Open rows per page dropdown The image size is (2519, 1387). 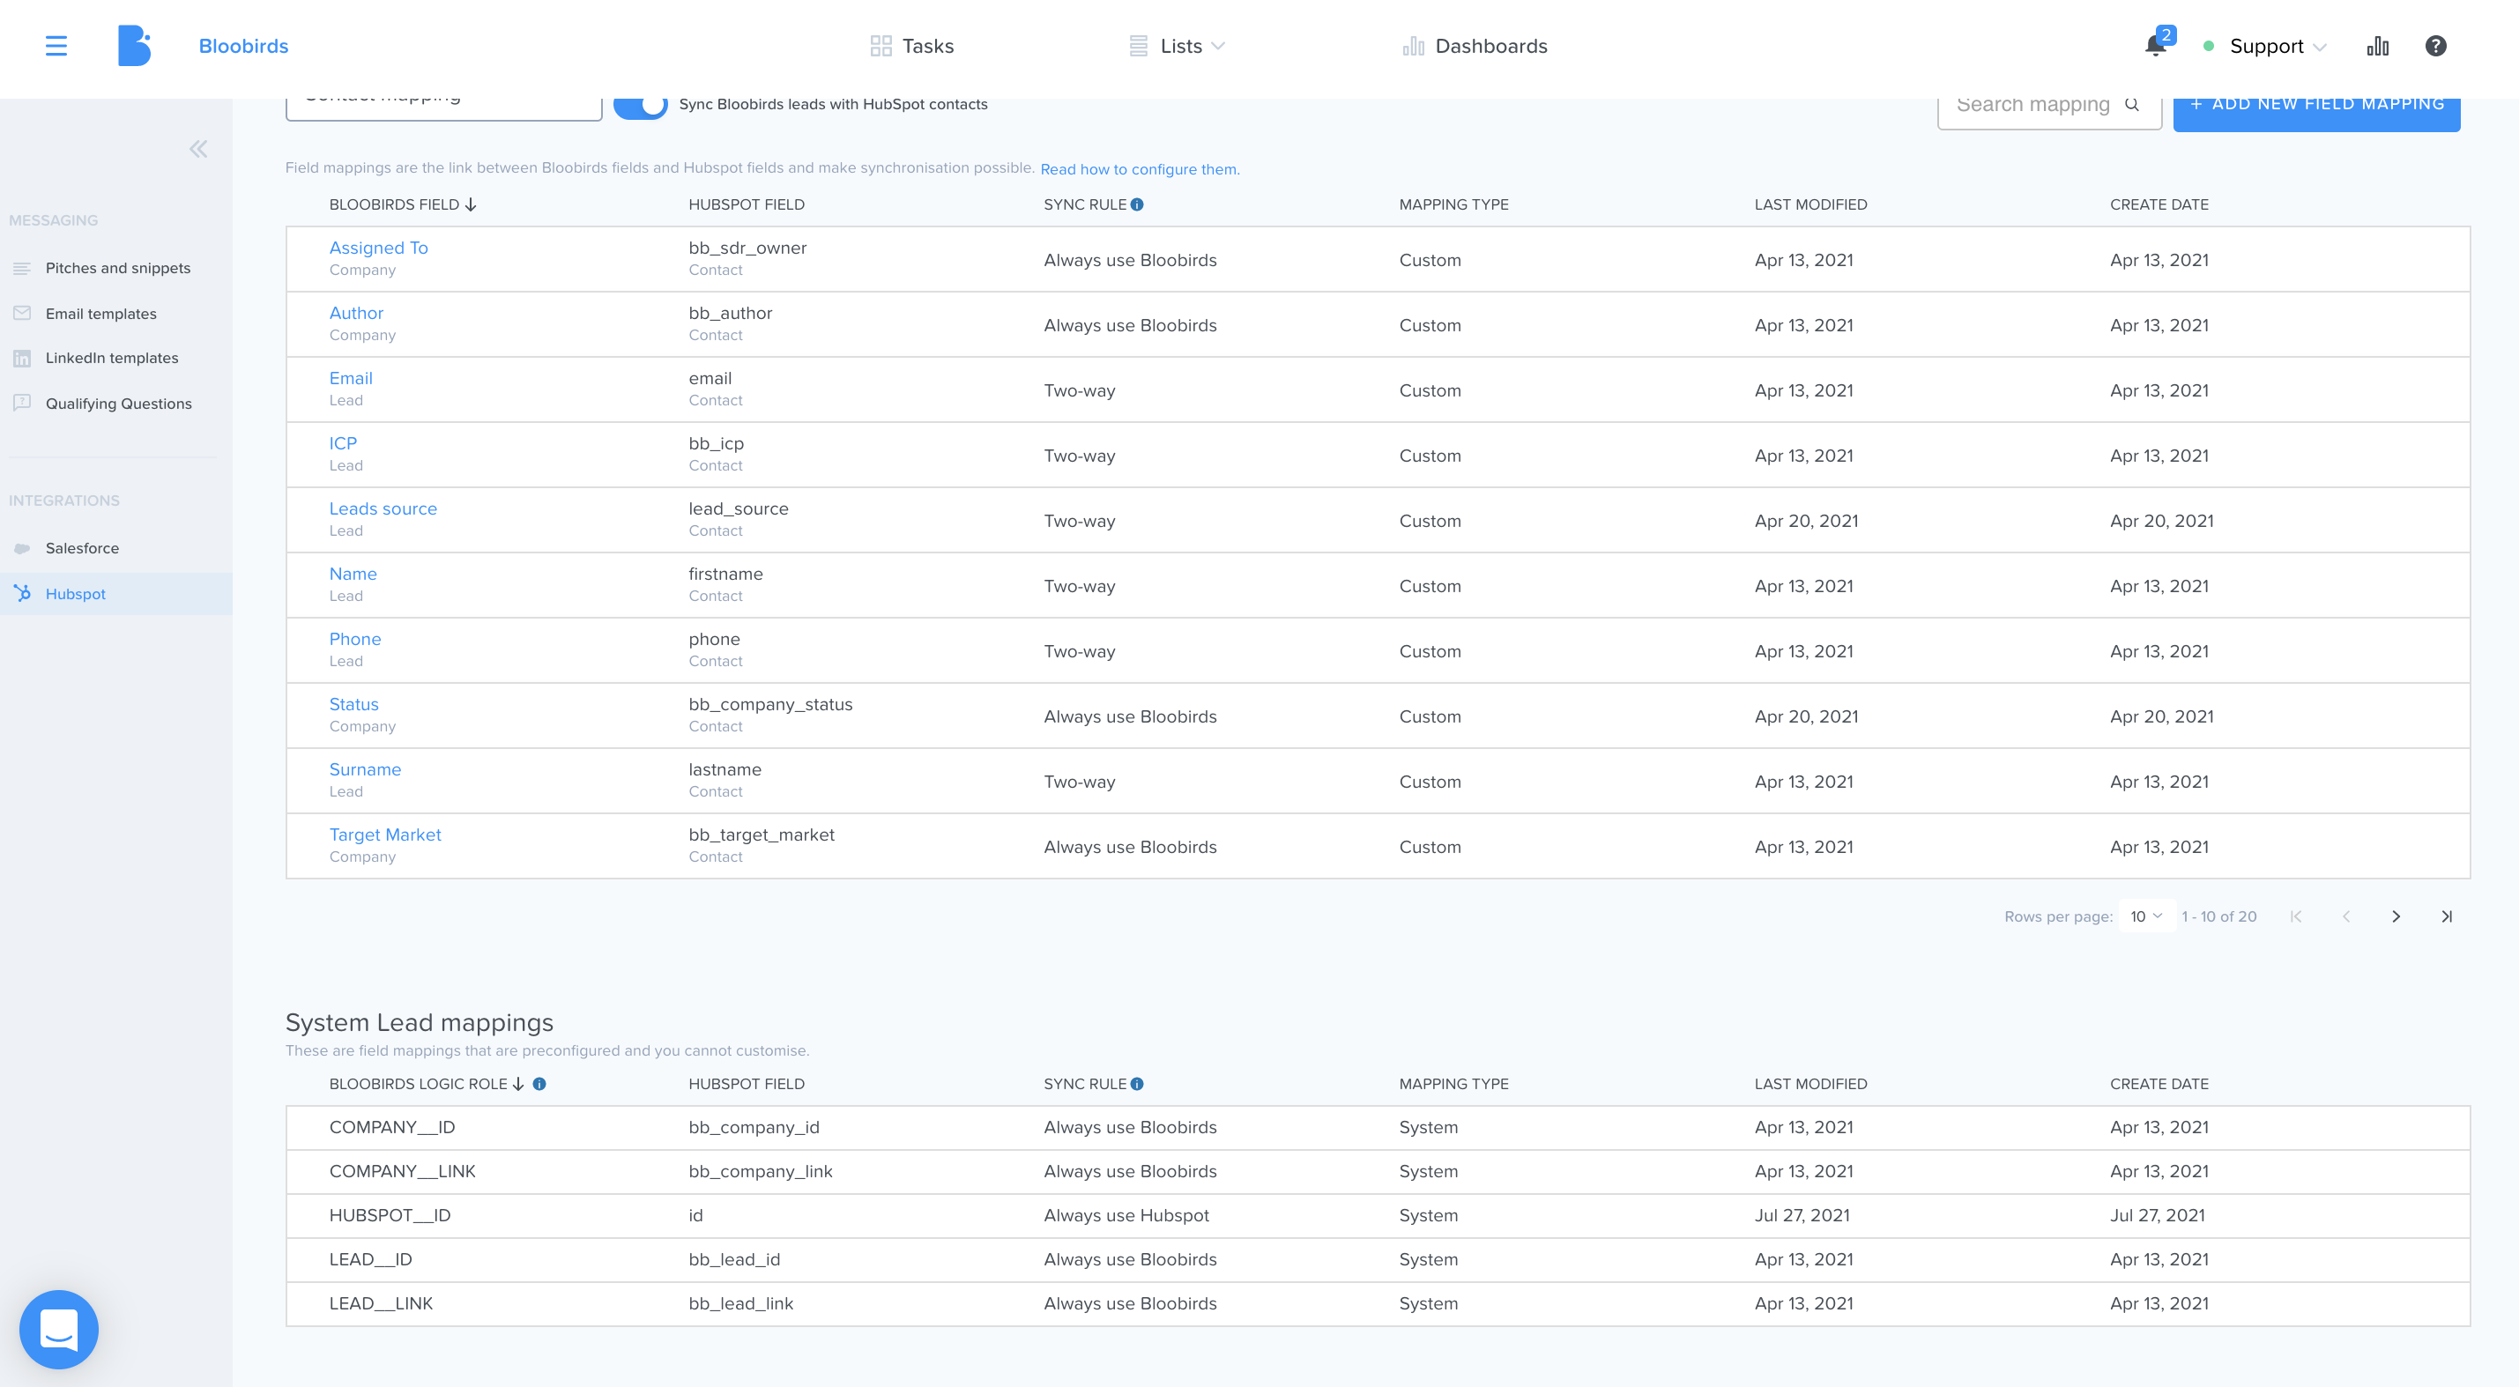point(2146,916)
